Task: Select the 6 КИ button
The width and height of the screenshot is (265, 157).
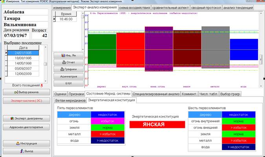Action: 68,83
